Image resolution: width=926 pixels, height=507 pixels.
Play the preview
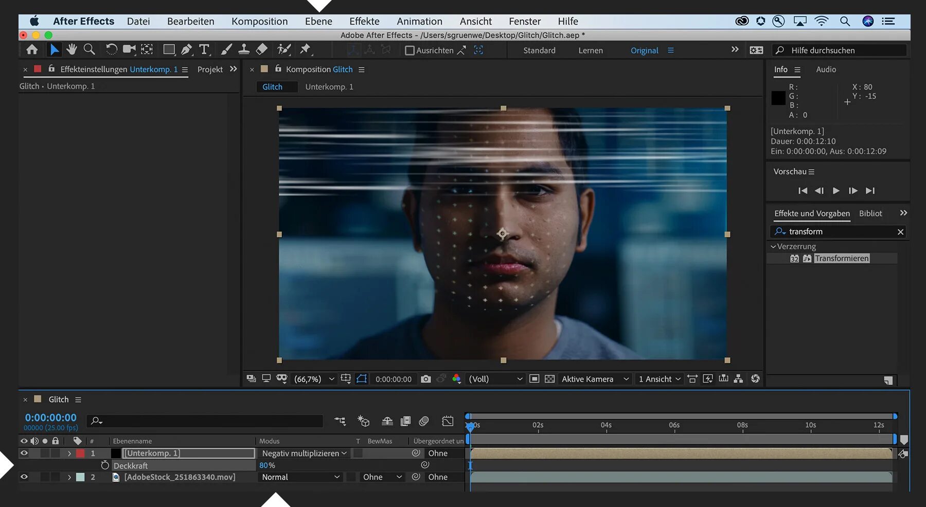coord(836,191)
